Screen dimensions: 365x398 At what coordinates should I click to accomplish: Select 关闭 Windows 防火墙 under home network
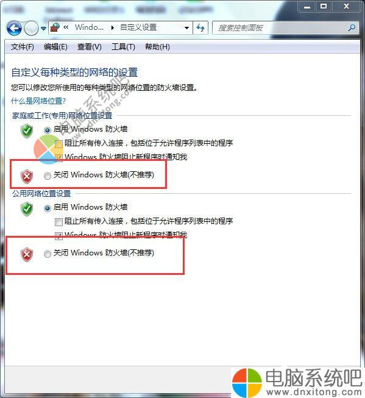pyautogui.click(x=48, y=176)
